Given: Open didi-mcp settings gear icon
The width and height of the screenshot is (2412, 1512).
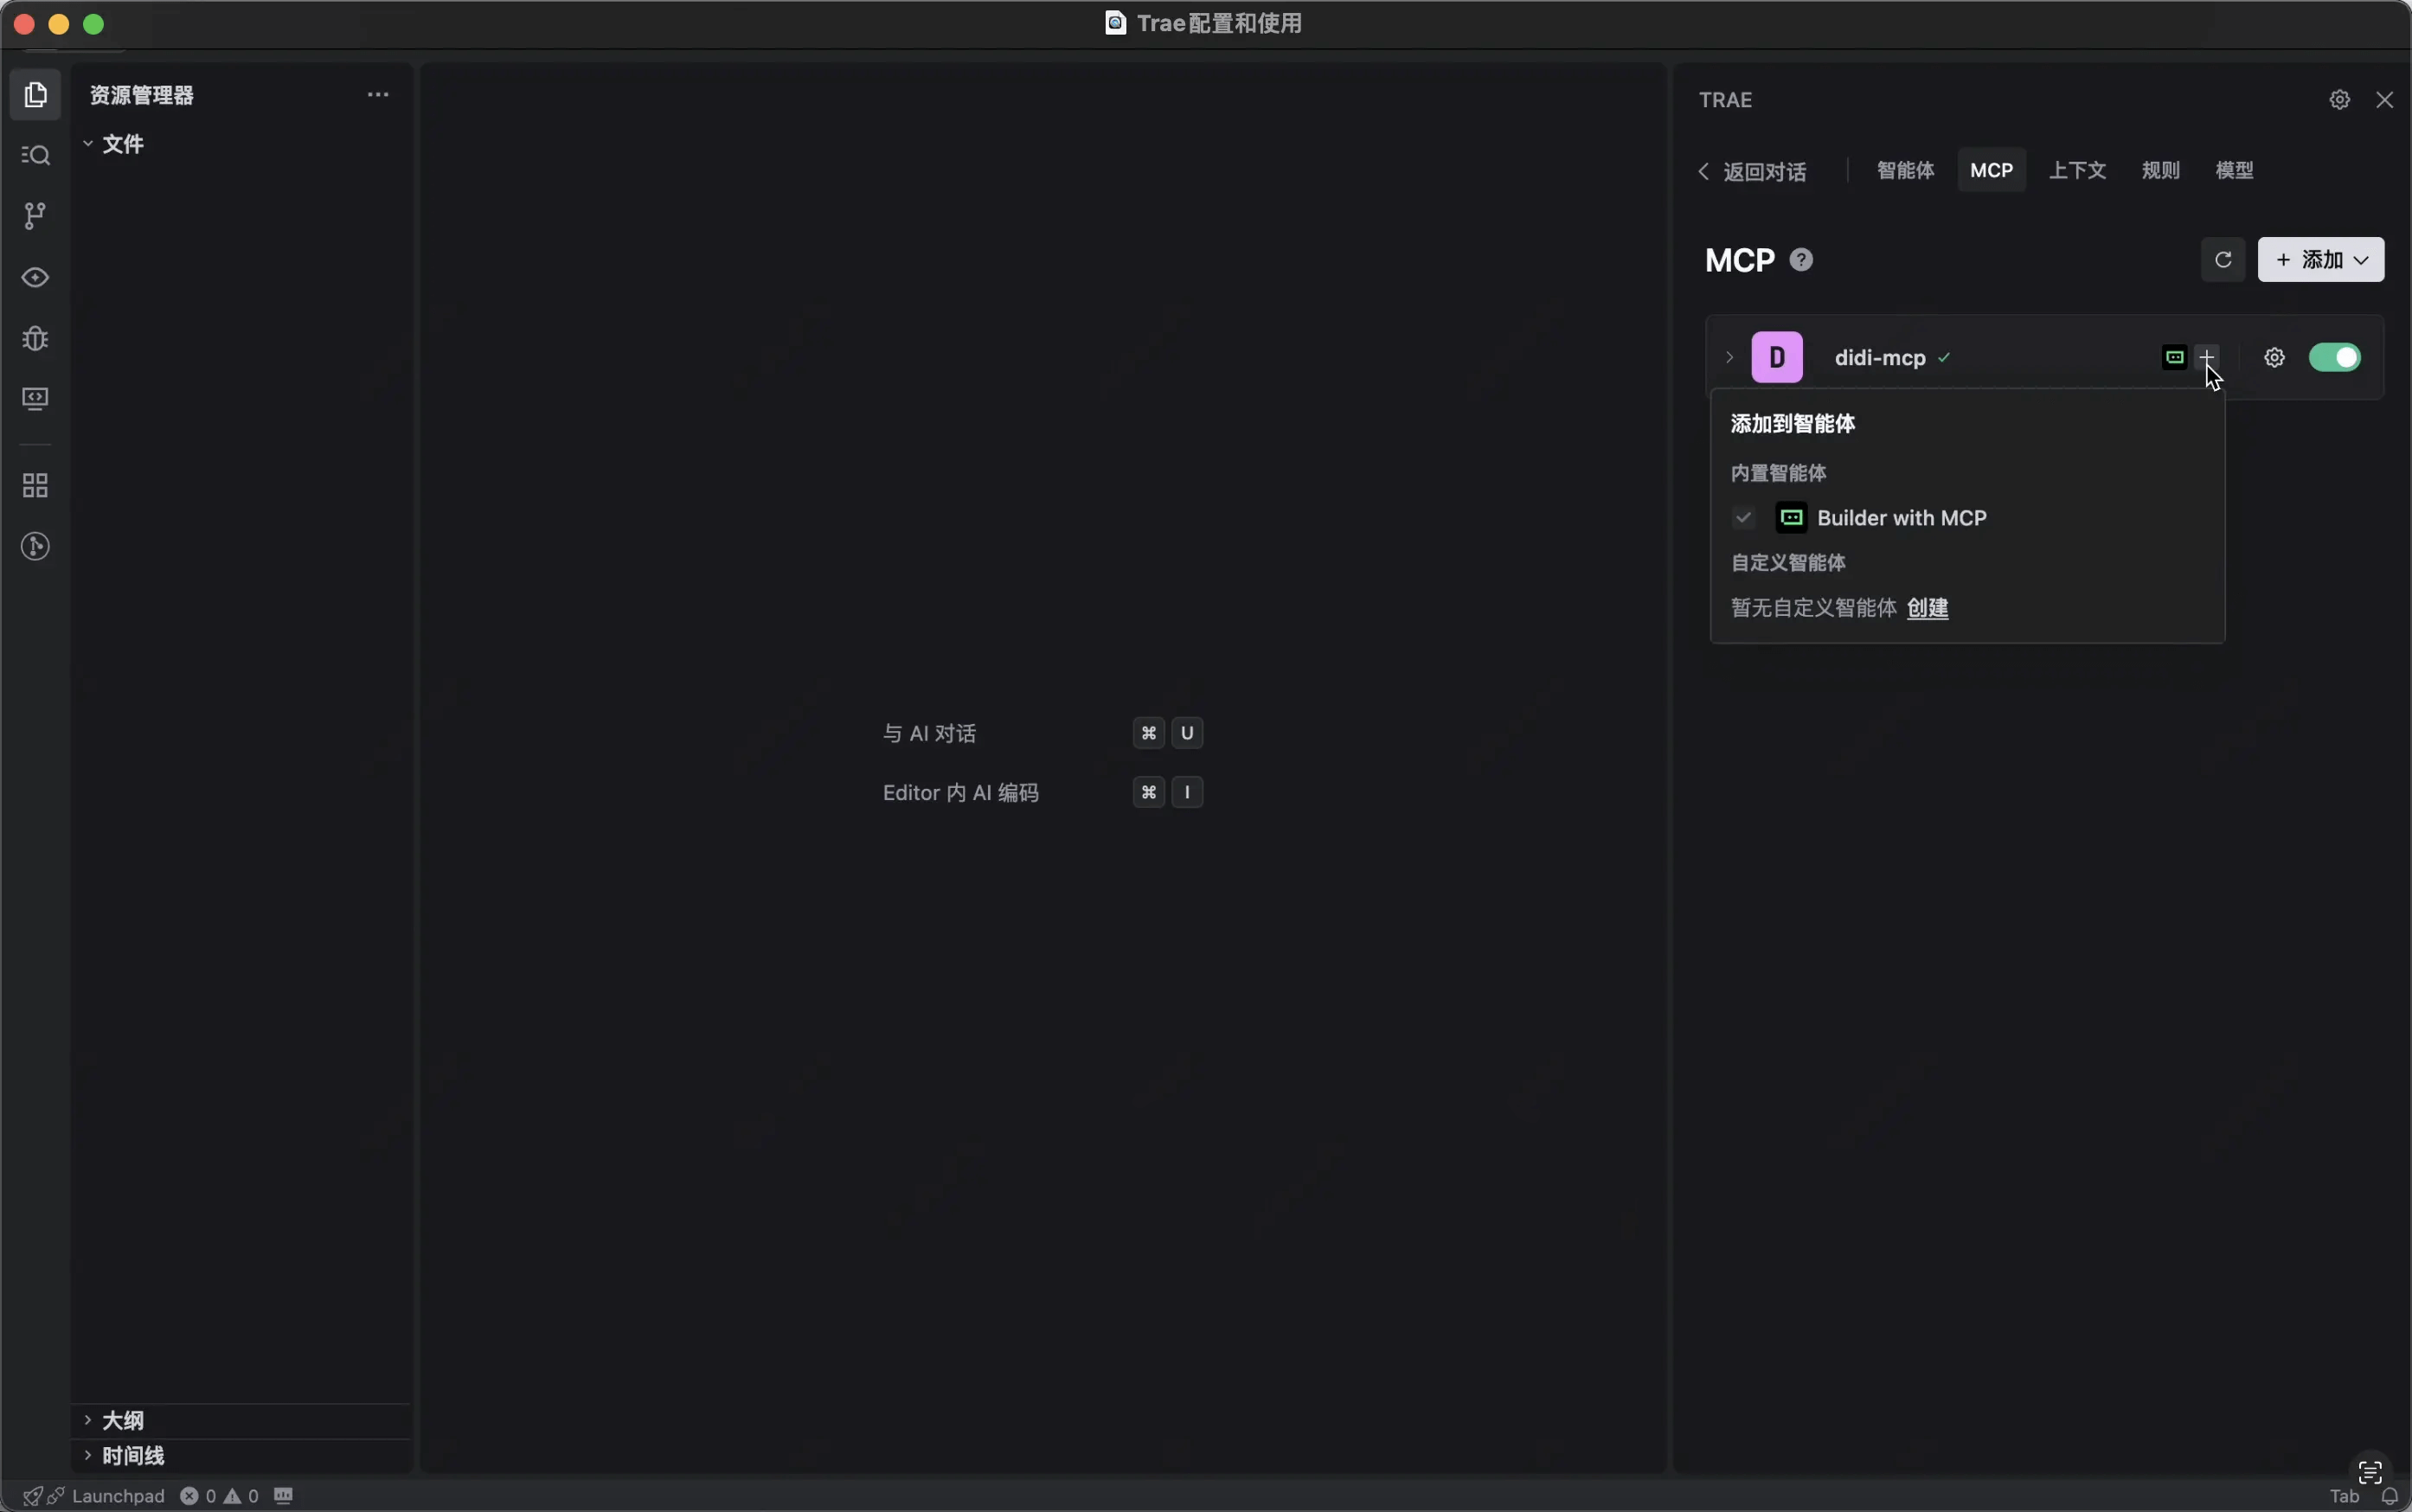Looking at the screenshot, I should click(2274, 358).
